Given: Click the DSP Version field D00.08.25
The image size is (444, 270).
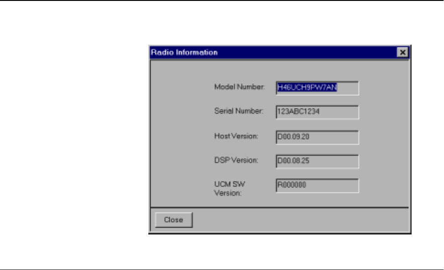Looking at the screenshot, I should click(318, 161).
